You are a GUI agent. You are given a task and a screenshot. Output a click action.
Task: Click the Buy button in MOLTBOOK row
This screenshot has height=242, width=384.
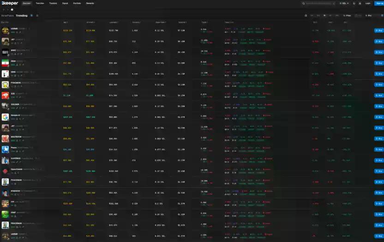379,139
